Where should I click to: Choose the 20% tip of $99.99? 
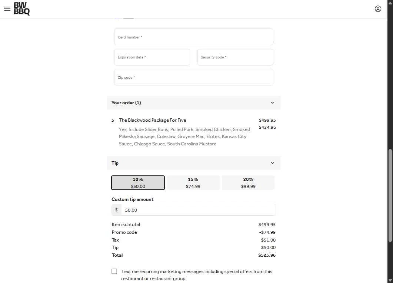coord(248,183)
